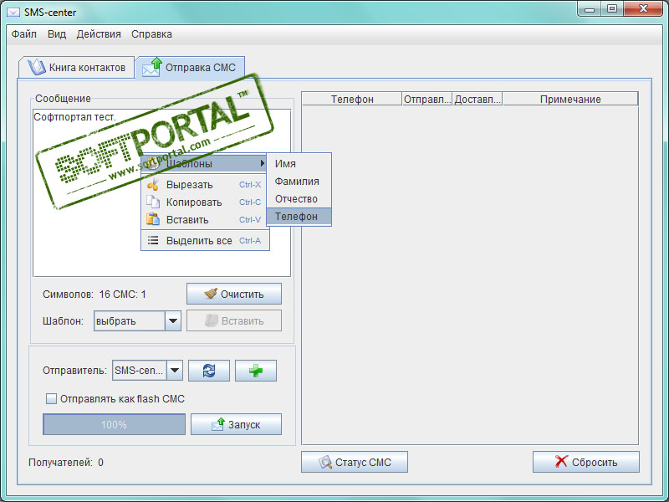Click the scissors icon next to Вырезать

[153, 185]
